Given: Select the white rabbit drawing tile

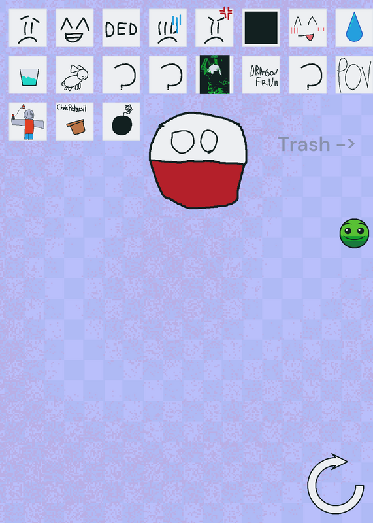Looking at the screenshot, I should point(74,75).
